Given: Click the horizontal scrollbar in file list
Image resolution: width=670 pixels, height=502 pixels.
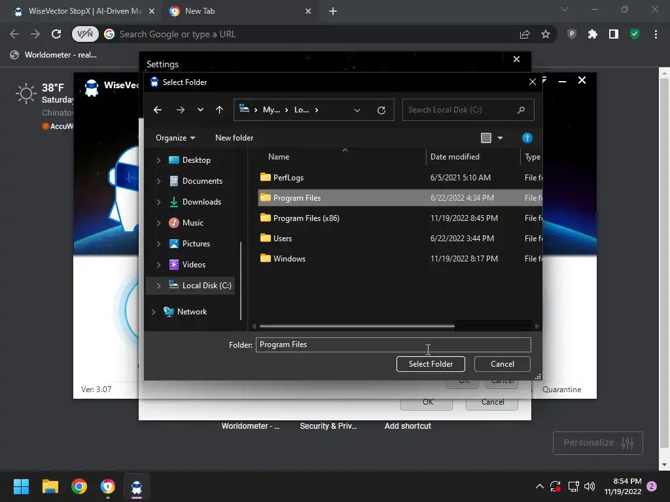Looking at the screenshot, I should (357, 326).
